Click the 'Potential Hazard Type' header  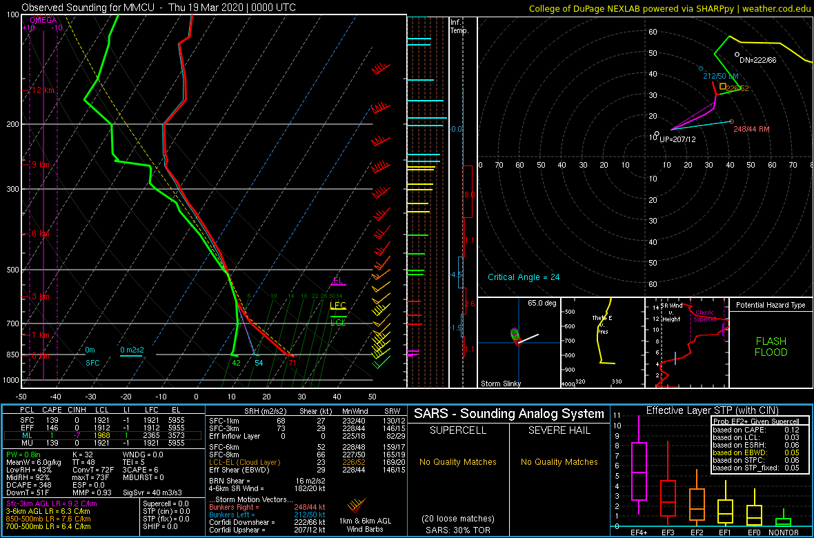pos(771,305)
